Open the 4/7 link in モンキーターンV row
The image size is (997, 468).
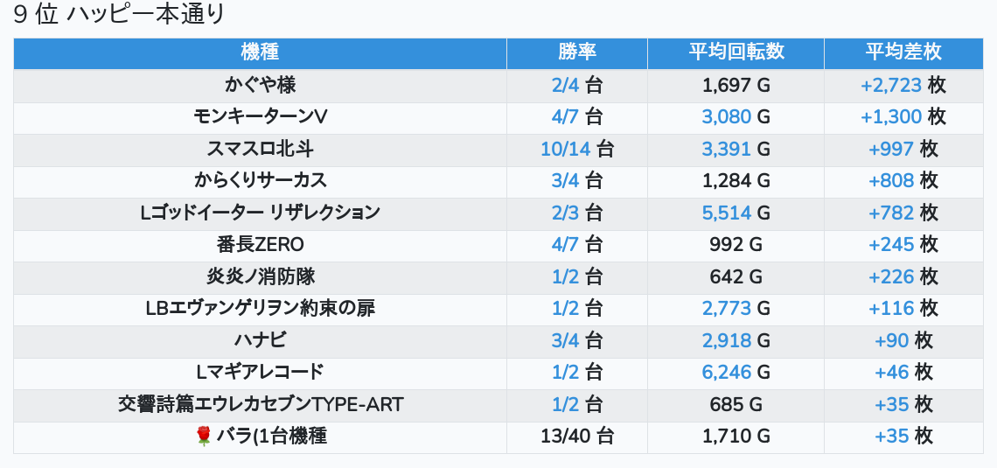point(565,117)
